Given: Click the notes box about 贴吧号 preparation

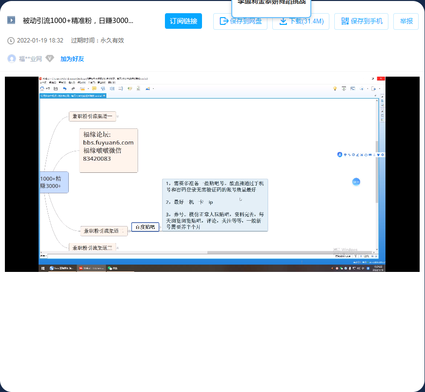Looking at the screenshot, I should point(215,205).
